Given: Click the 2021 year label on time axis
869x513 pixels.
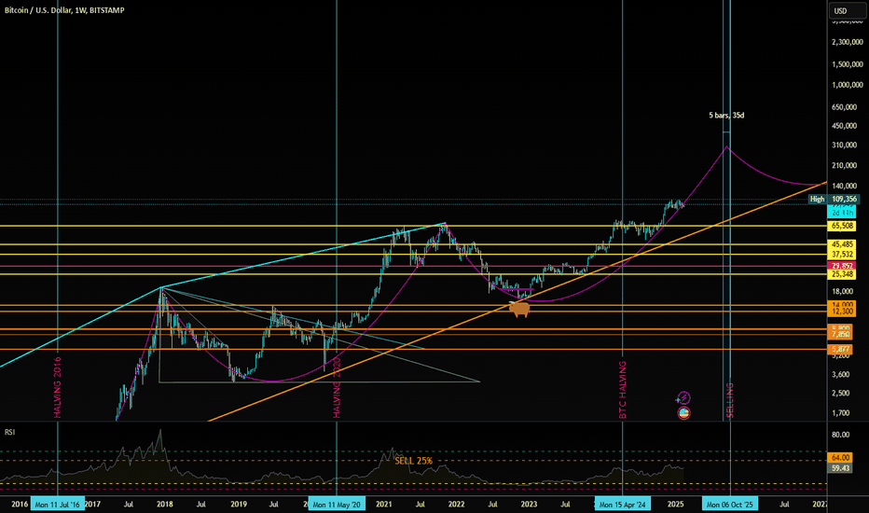Looking at the screenshot, I should point(383,504).
